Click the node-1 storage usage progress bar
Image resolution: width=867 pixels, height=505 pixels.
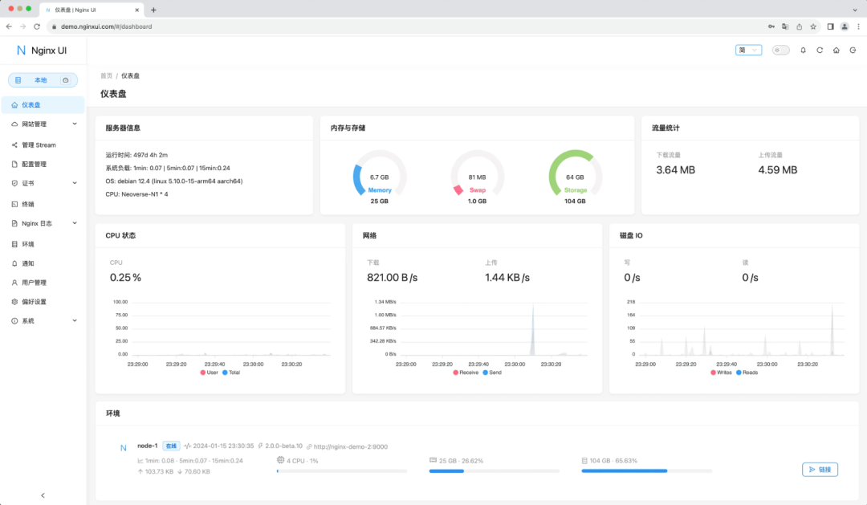coord(646,471)
